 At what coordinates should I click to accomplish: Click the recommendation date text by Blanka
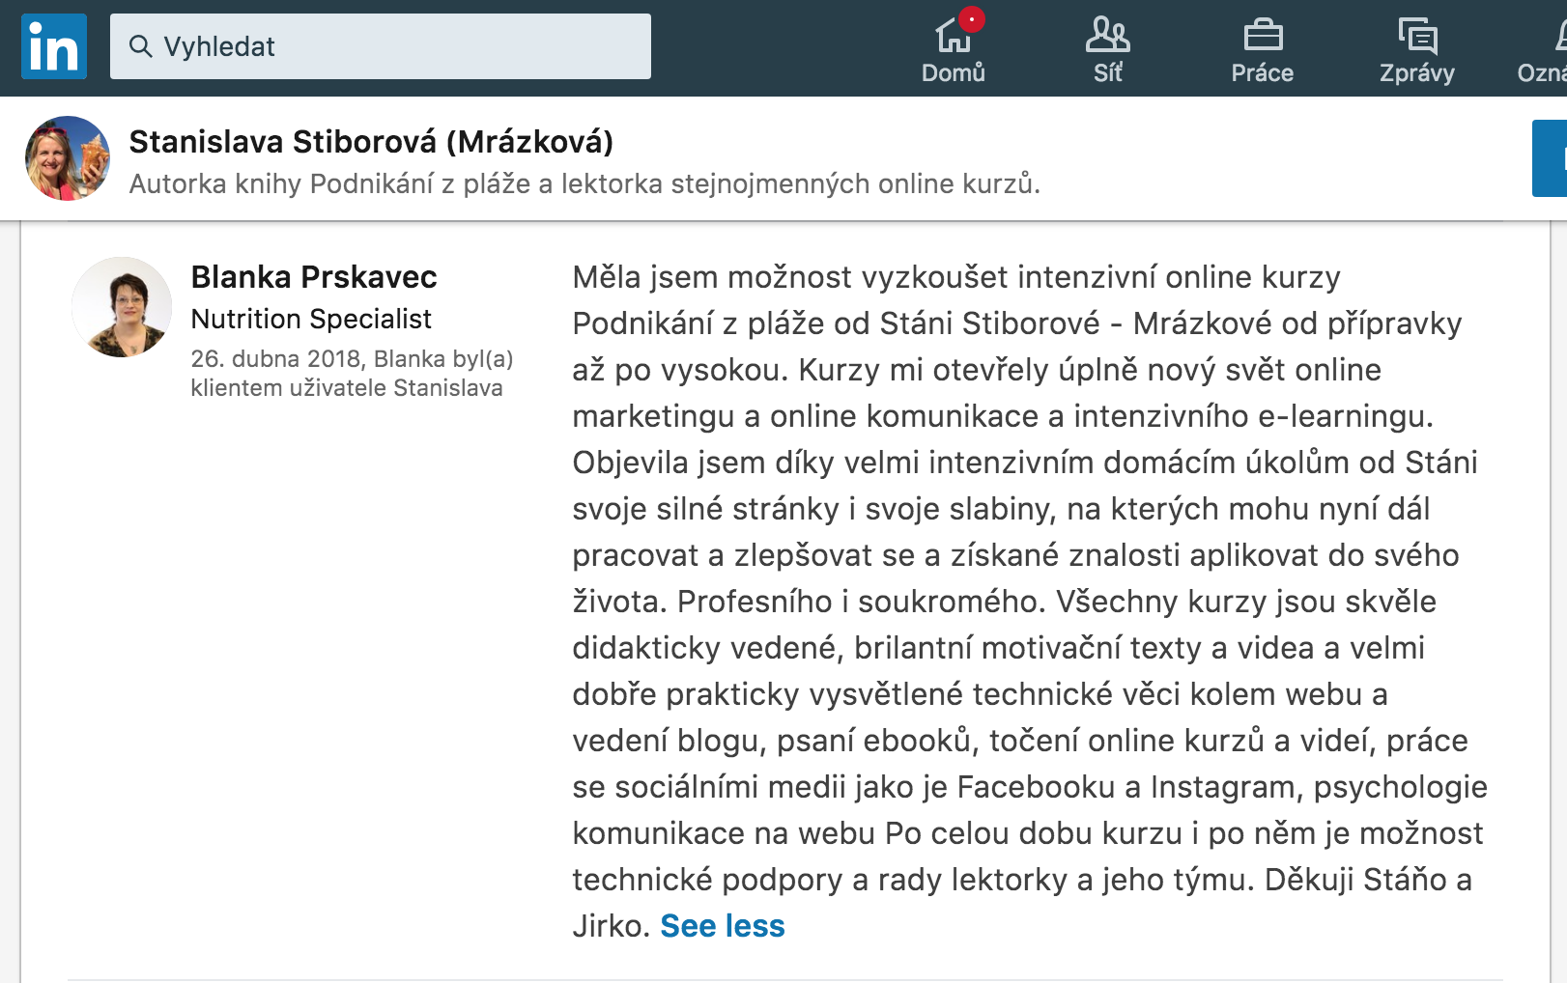pos(352,374)
